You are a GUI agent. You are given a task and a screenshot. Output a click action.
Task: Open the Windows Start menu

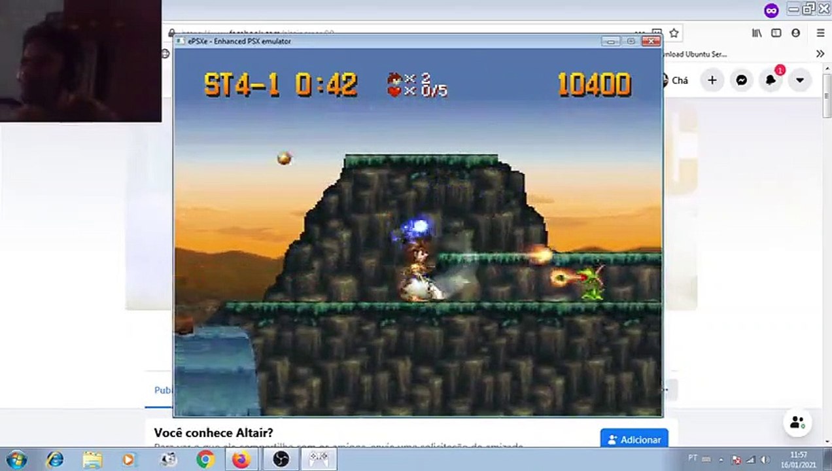click(x=16, y=459)
